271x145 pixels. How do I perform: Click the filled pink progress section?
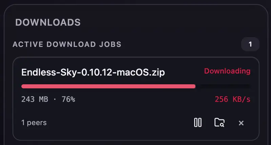point(108,86)
